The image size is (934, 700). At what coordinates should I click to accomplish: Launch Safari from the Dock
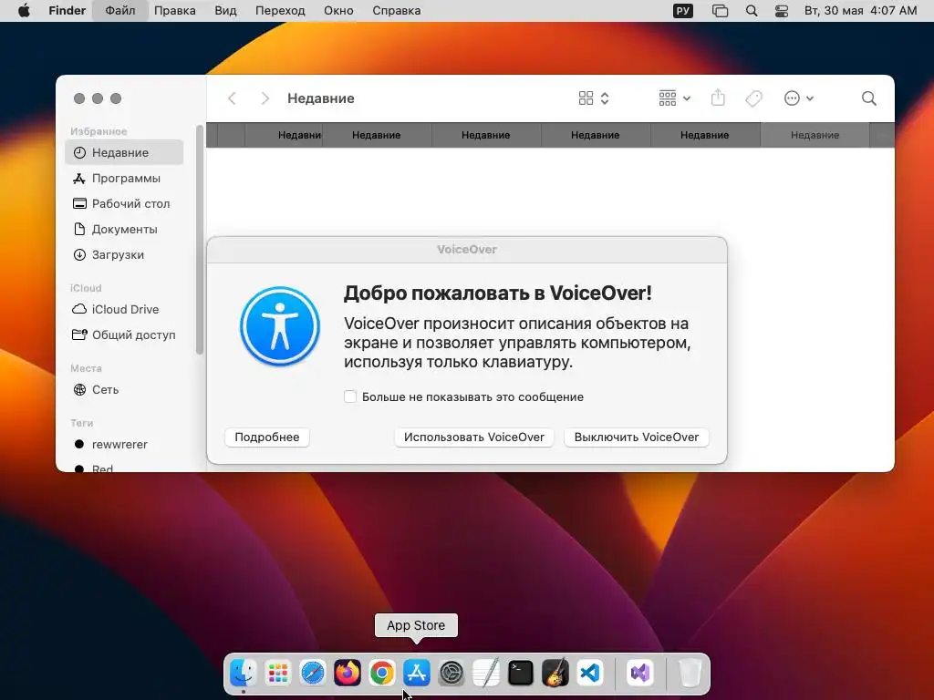(313, 674)
